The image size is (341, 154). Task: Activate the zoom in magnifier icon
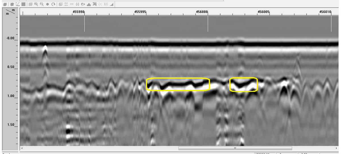(x=36, y=4)
